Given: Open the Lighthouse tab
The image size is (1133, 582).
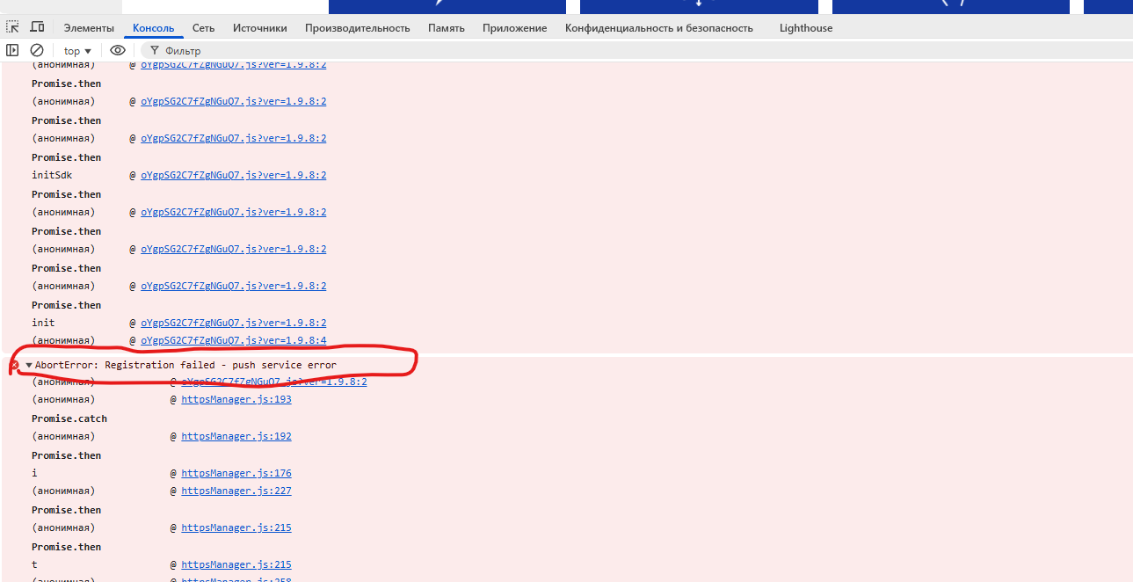Looking at the screenshot, I should point(805,28).
